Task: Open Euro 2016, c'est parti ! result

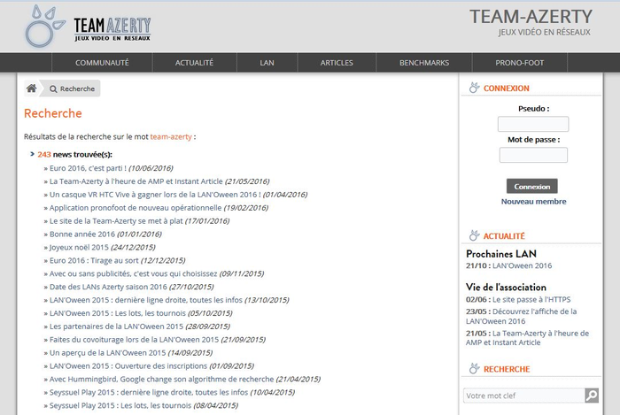Action: coord(88,168)
